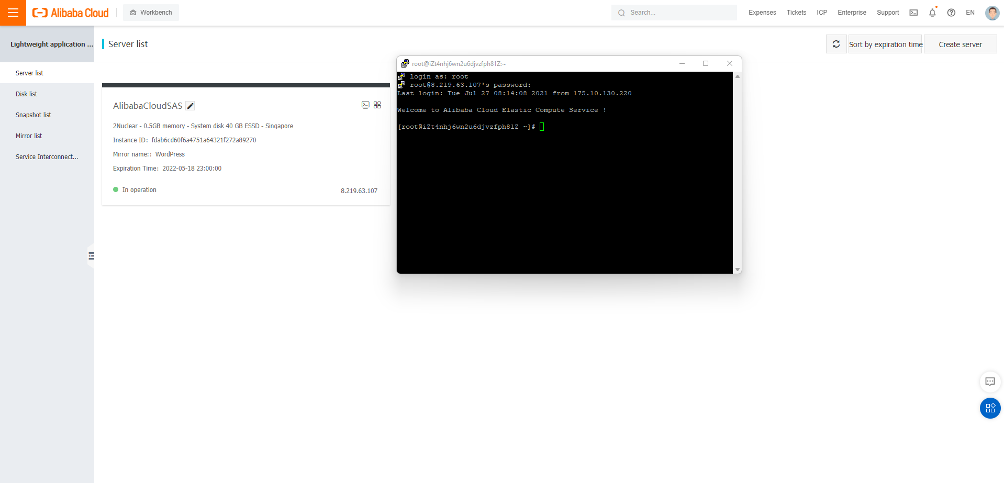Click the refresh server list icon

pos(836,44)
